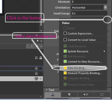Choose Convert to New Resource... menu item
The width and height of the screenshot is (112, 100).
83,62
